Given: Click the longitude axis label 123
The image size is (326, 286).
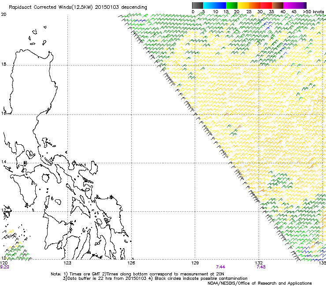Looking at the screenshot, I should (67, 263).
